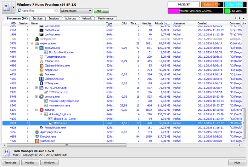248x167 pixels.
Task: Click the flux.exe process icon
Action: pos(41,74)
